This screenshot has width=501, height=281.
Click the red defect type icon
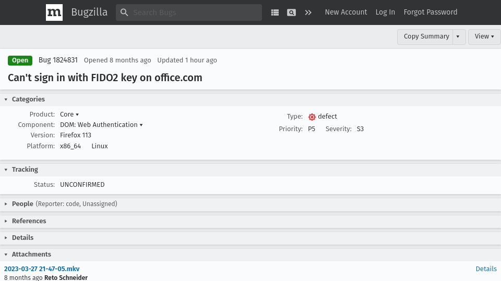(x=312, y=117)
